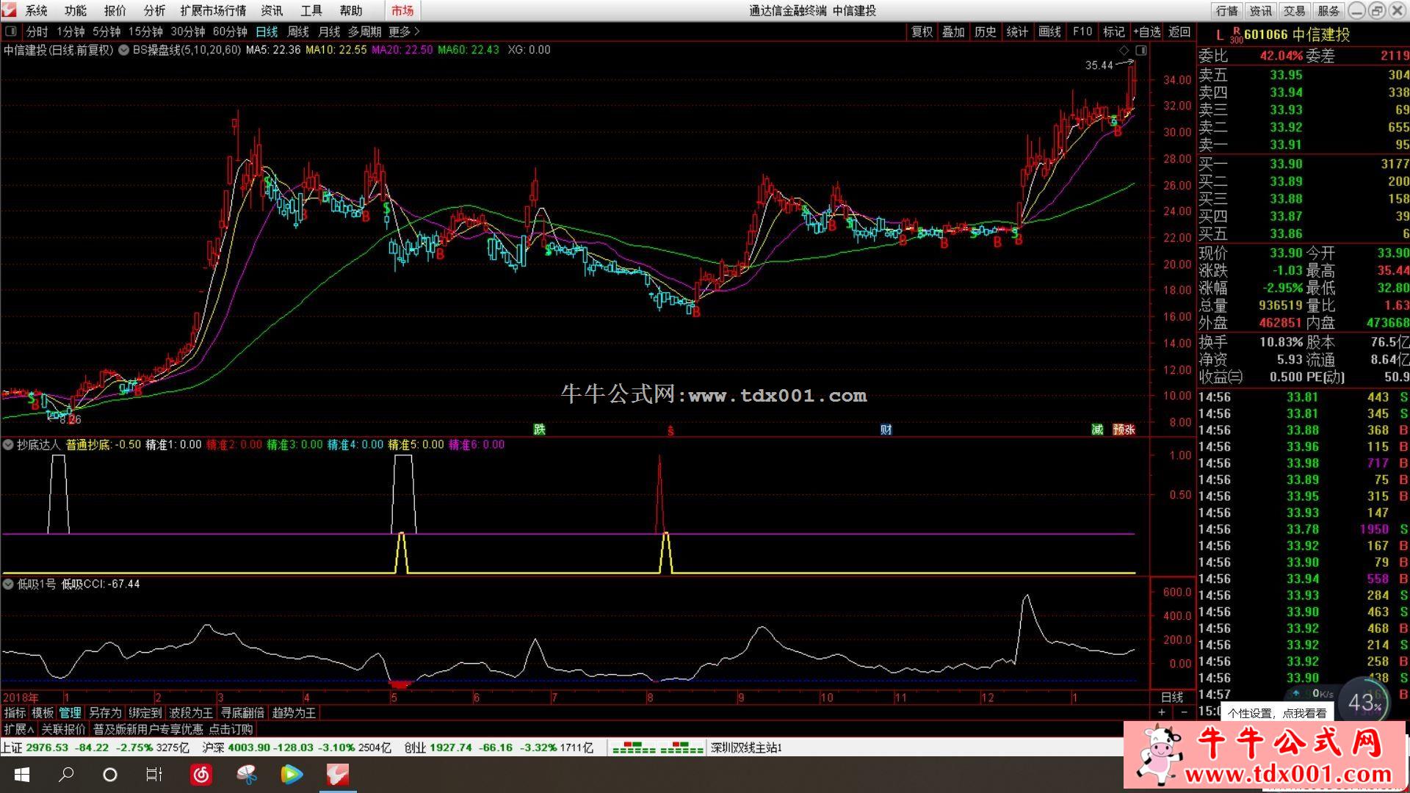Open Windows Task View
This screenshot has height=793, width=1410.
point(154,775)
